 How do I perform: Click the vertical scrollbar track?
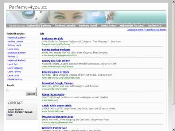174,116
